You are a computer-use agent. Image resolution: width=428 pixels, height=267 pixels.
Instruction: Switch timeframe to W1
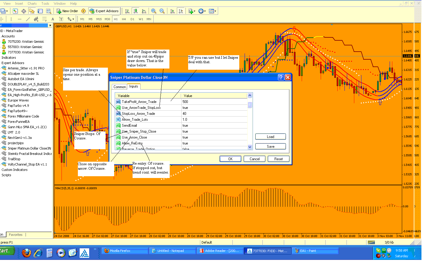coord(141,19)
